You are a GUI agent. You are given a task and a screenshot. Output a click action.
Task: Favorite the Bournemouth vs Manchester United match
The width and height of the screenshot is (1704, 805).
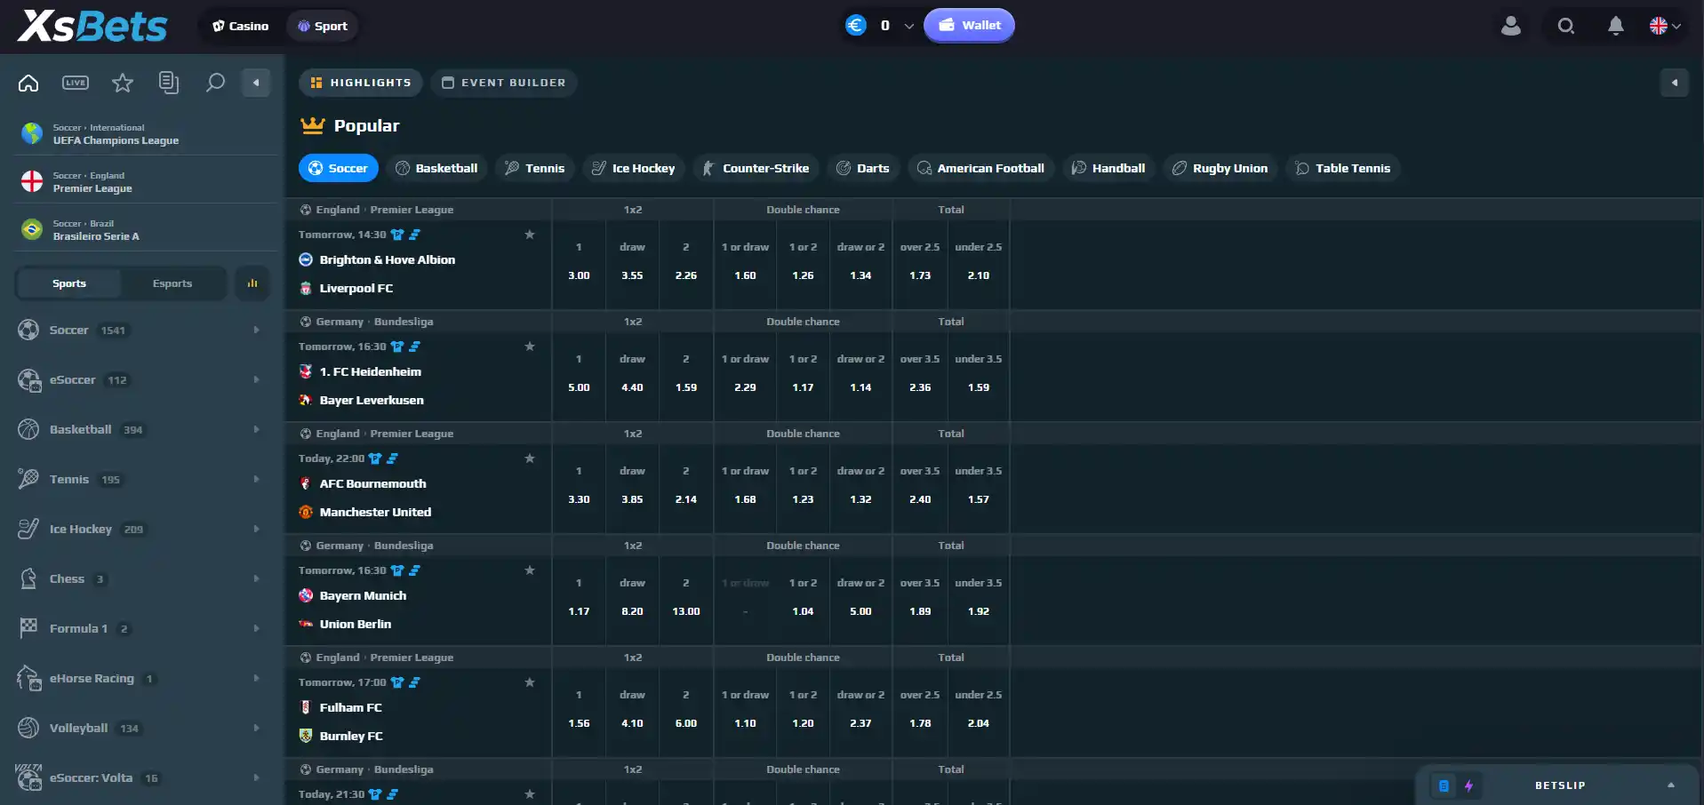pos(530,458)
